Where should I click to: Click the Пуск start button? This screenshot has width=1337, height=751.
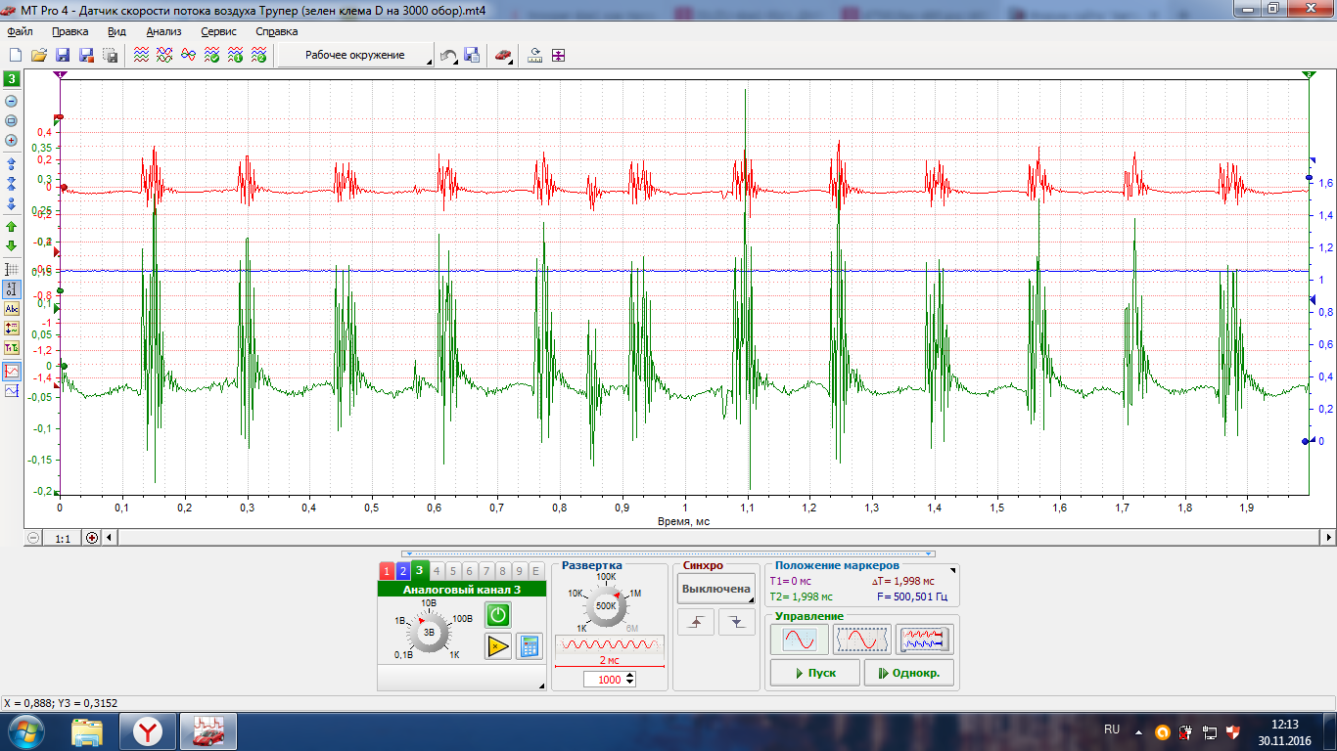814,673
